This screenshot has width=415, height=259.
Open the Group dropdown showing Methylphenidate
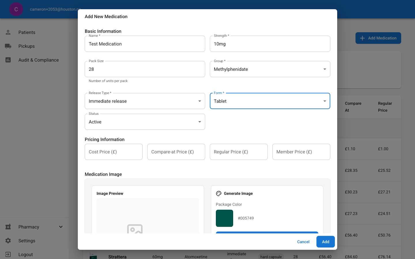[270, 69]
